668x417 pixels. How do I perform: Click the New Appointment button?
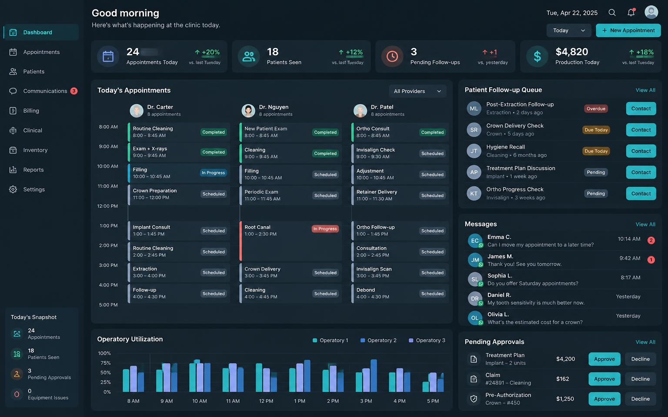click(628, 30)
